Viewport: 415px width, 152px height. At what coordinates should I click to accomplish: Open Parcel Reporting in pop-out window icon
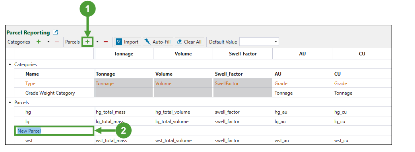[55, 32]
